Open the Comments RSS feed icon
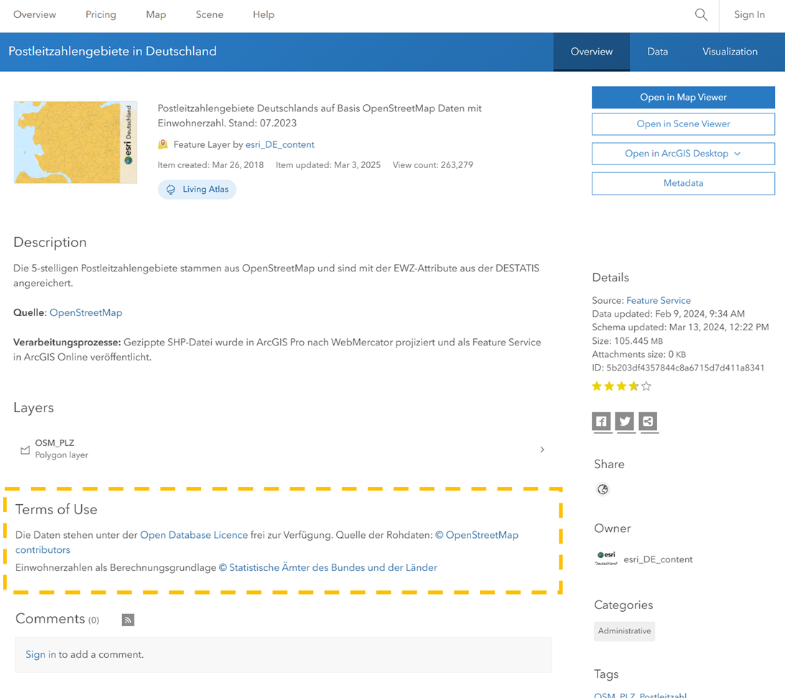 coord(128,620)
